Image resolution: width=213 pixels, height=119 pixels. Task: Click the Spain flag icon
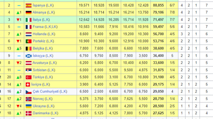[29, 5]
